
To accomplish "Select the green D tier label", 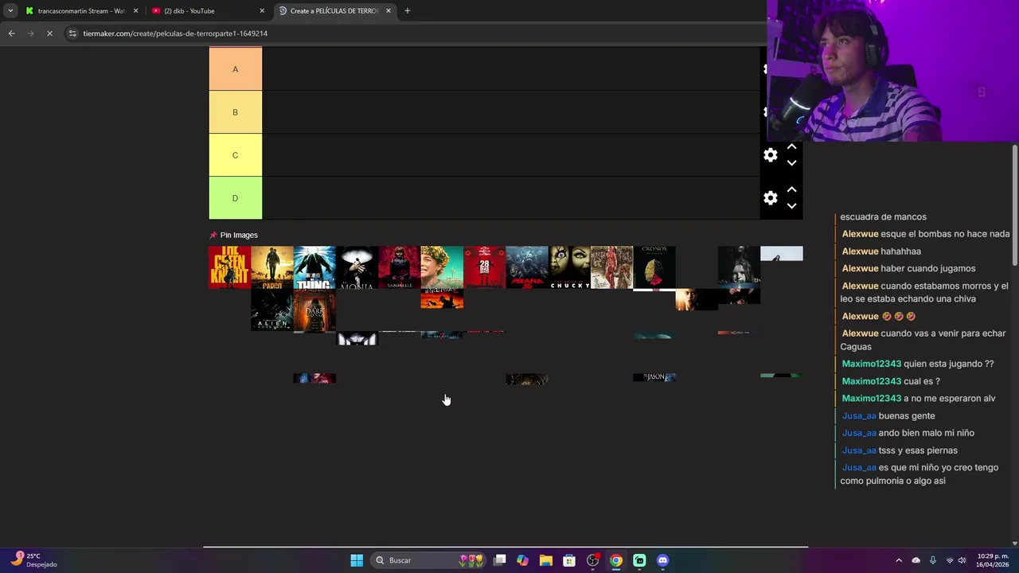I will click(x=235, y=198).
